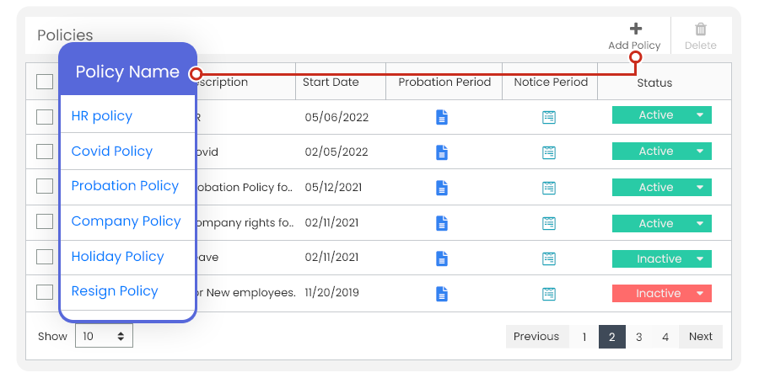The height and width of the screenshot is (378, 759).
Task: Click the start date 05/12/2021
Action: (333, 188)
